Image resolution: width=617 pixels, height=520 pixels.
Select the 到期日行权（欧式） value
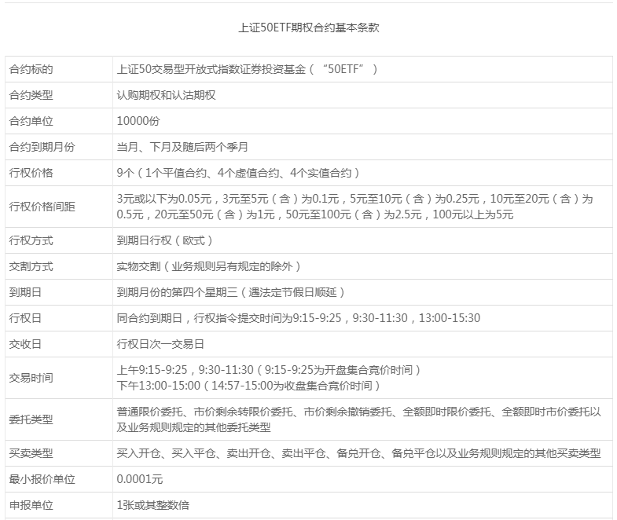[x=165, y=240]
